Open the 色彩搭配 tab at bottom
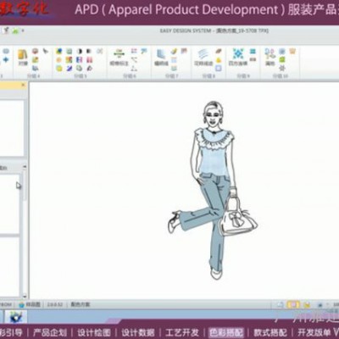 click(226, 332)
